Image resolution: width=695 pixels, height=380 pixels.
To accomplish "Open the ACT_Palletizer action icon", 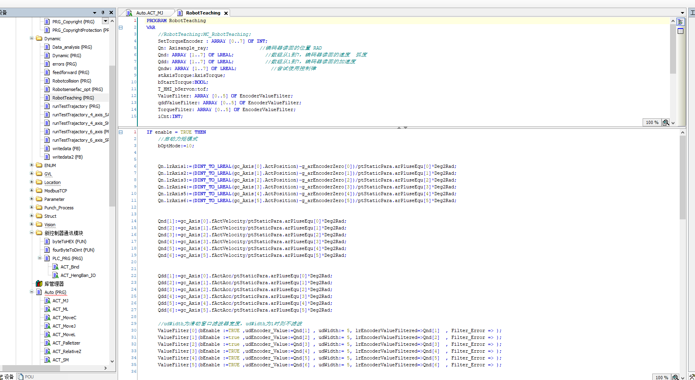I will pos(47,343).
